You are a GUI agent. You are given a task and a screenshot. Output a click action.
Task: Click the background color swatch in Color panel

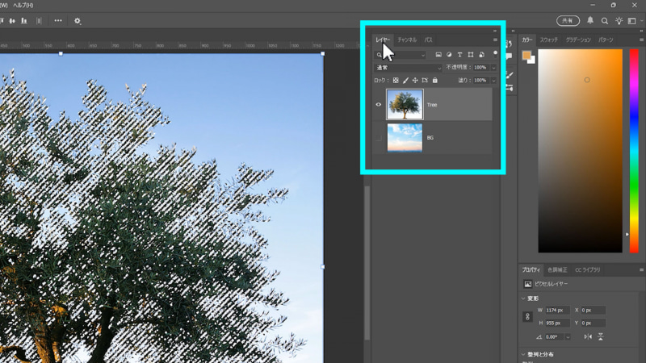tap(533, 61)
